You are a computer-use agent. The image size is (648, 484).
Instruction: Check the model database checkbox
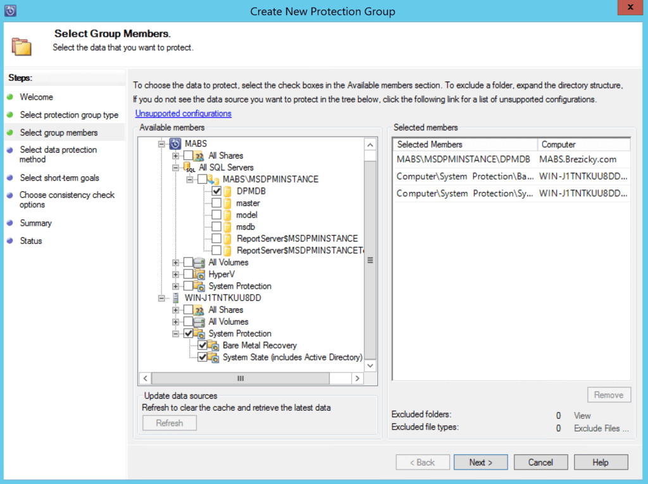216,215
